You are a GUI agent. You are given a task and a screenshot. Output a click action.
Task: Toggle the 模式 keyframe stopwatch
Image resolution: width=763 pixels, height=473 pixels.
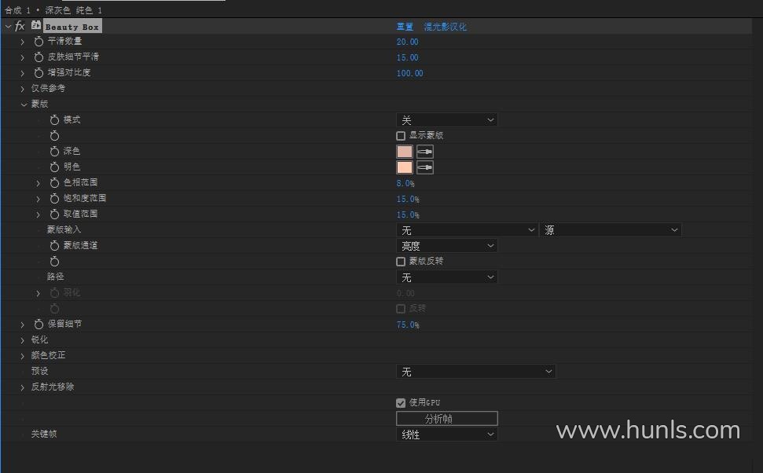click(x=54, y=120)
